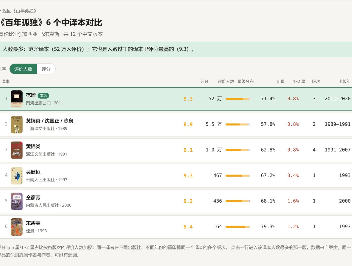Image resolution: width=352 pixels, height=266 pixels.
Task: Click the 1991–2007 publication years
Action: (338, 150)
